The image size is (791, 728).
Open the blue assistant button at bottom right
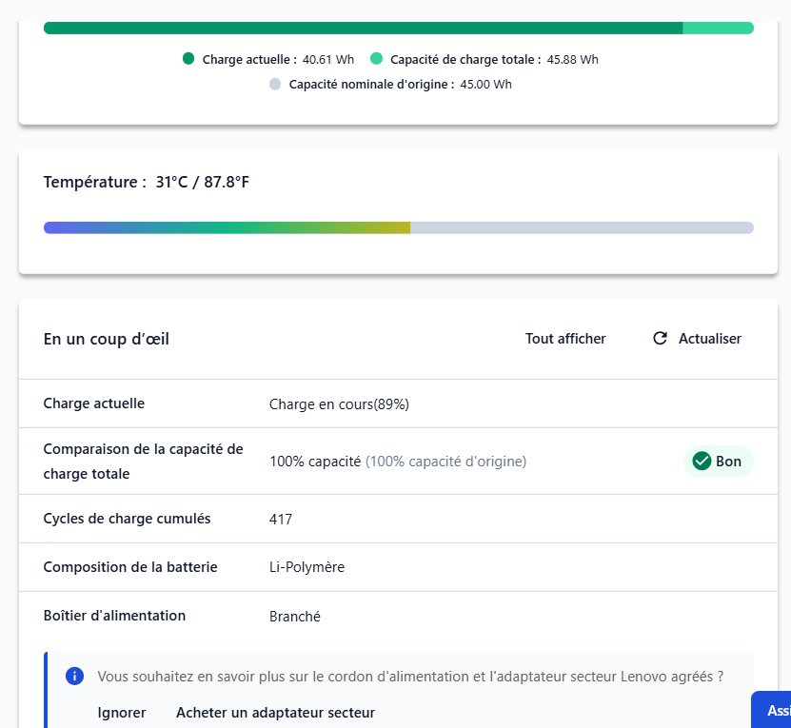[x=773, y=710]
